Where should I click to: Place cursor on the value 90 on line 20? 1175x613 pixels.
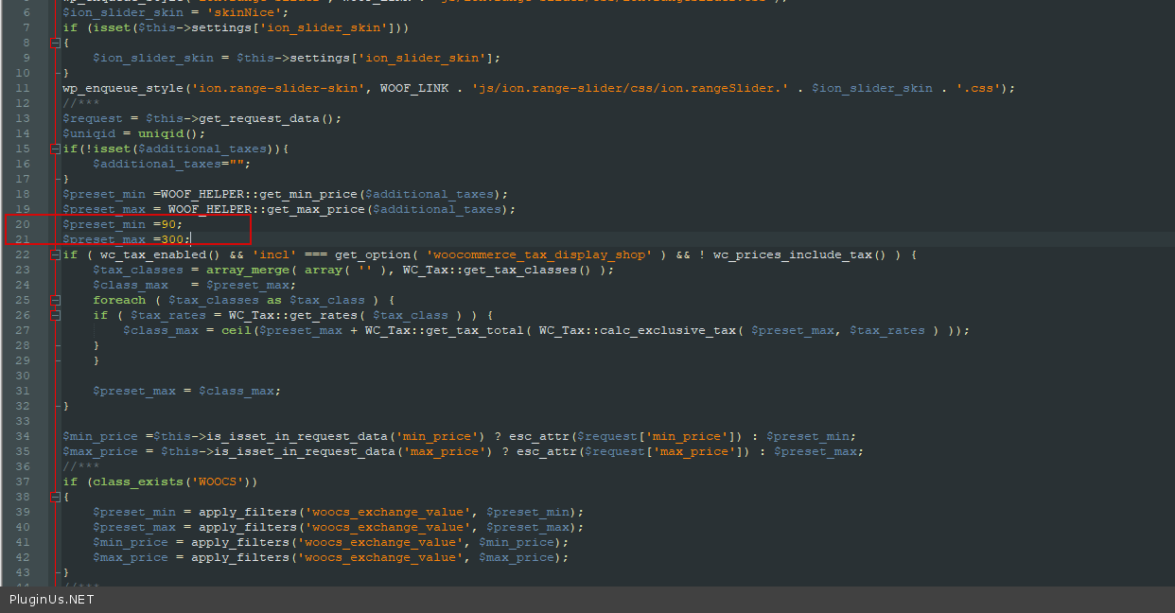point(168,224)
